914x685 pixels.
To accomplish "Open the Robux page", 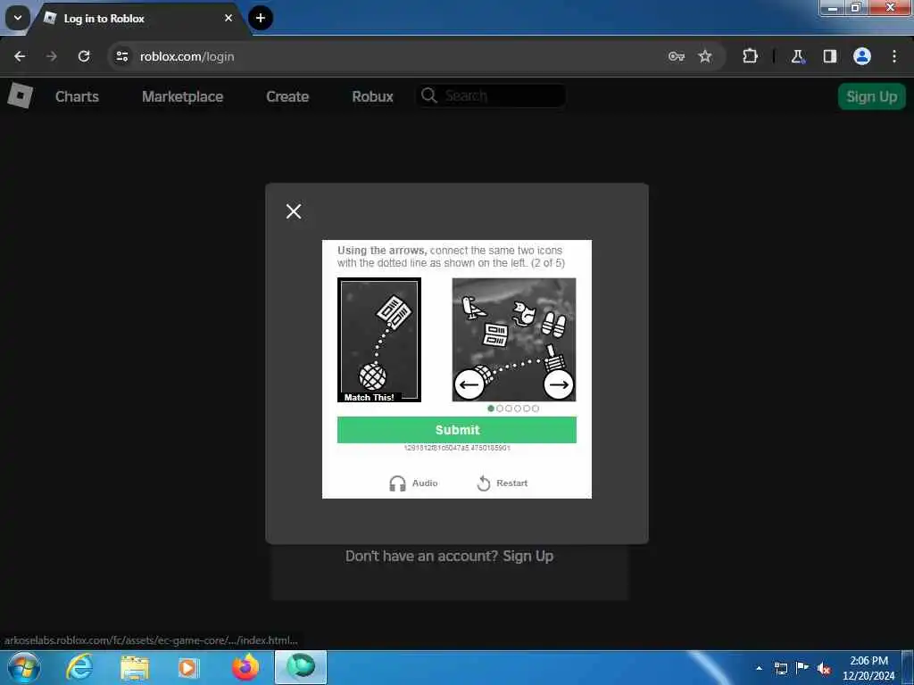I will point(372,96).
